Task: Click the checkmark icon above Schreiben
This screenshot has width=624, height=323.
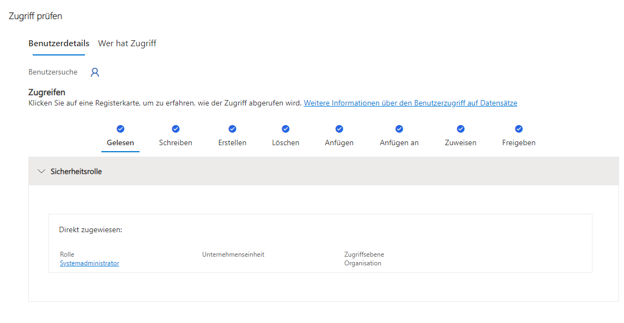Action: tap(175, 129)
